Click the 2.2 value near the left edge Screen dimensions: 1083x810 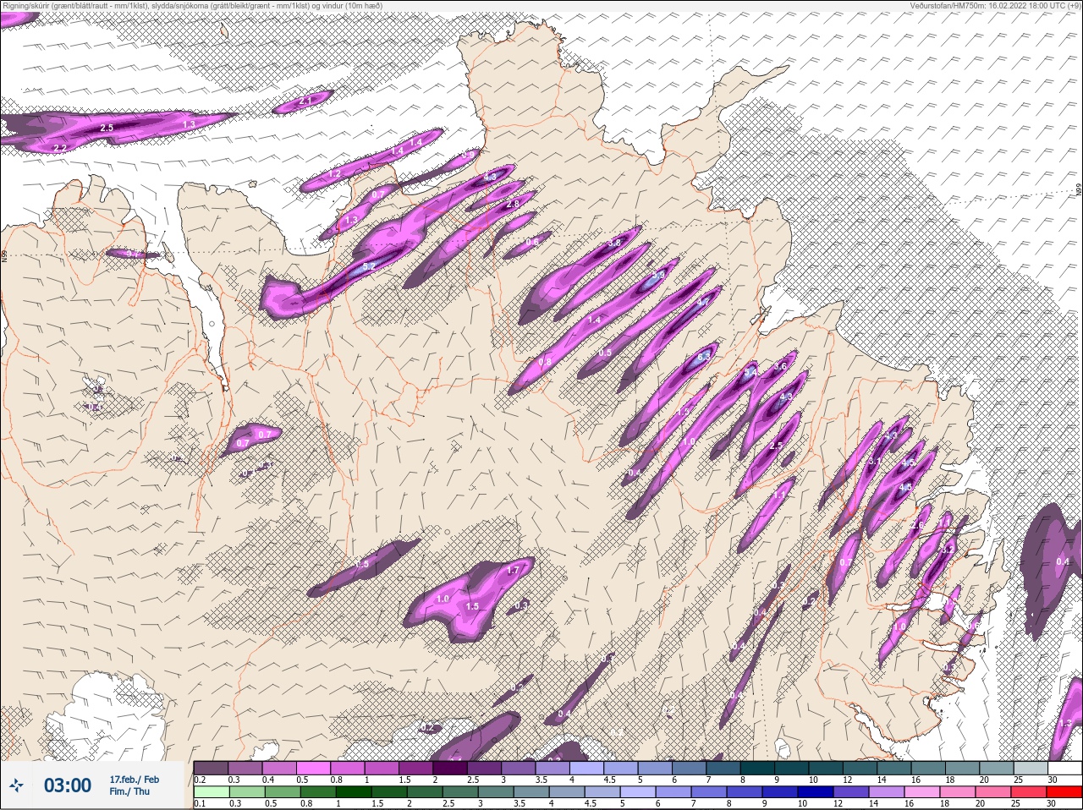tap(60, 148)
